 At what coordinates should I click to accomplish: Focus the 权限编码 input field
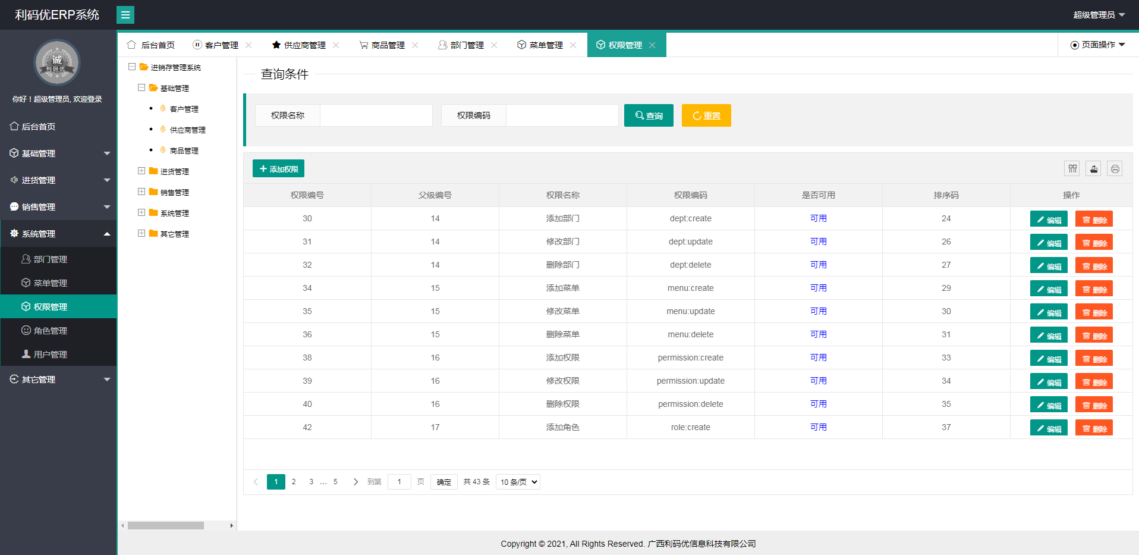point(562,115)
